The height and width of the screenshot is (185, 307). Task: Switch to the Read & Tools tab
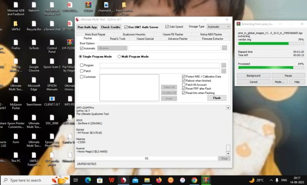coord(118,39)
